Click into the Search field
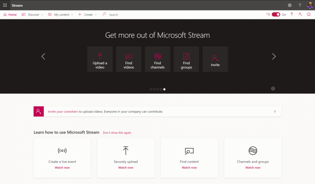Screen dimensions: 315x184 coord(114,15)
